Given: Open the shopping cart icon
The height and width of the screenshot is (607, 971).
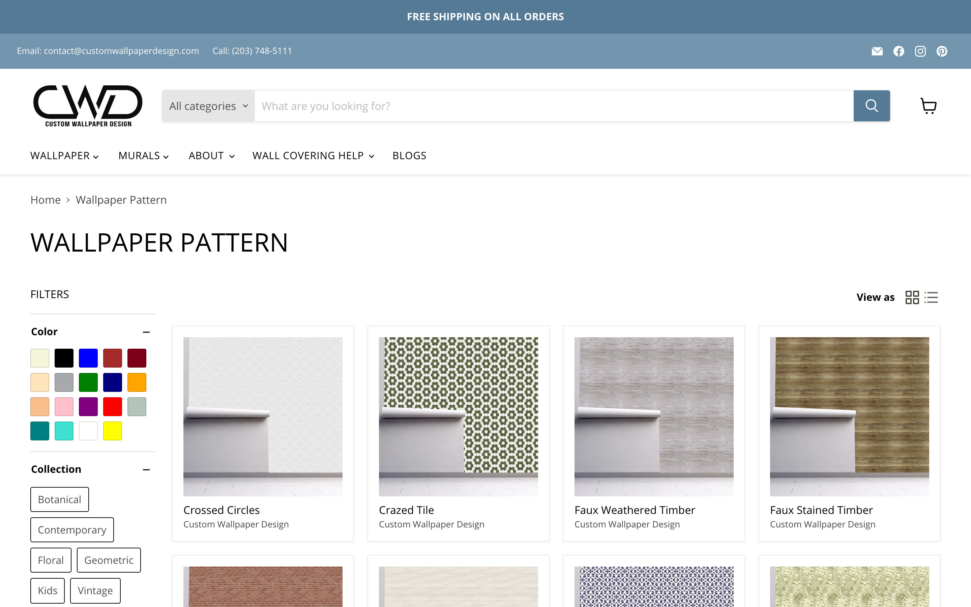Looking at the screenshot, I should point(928,106).
